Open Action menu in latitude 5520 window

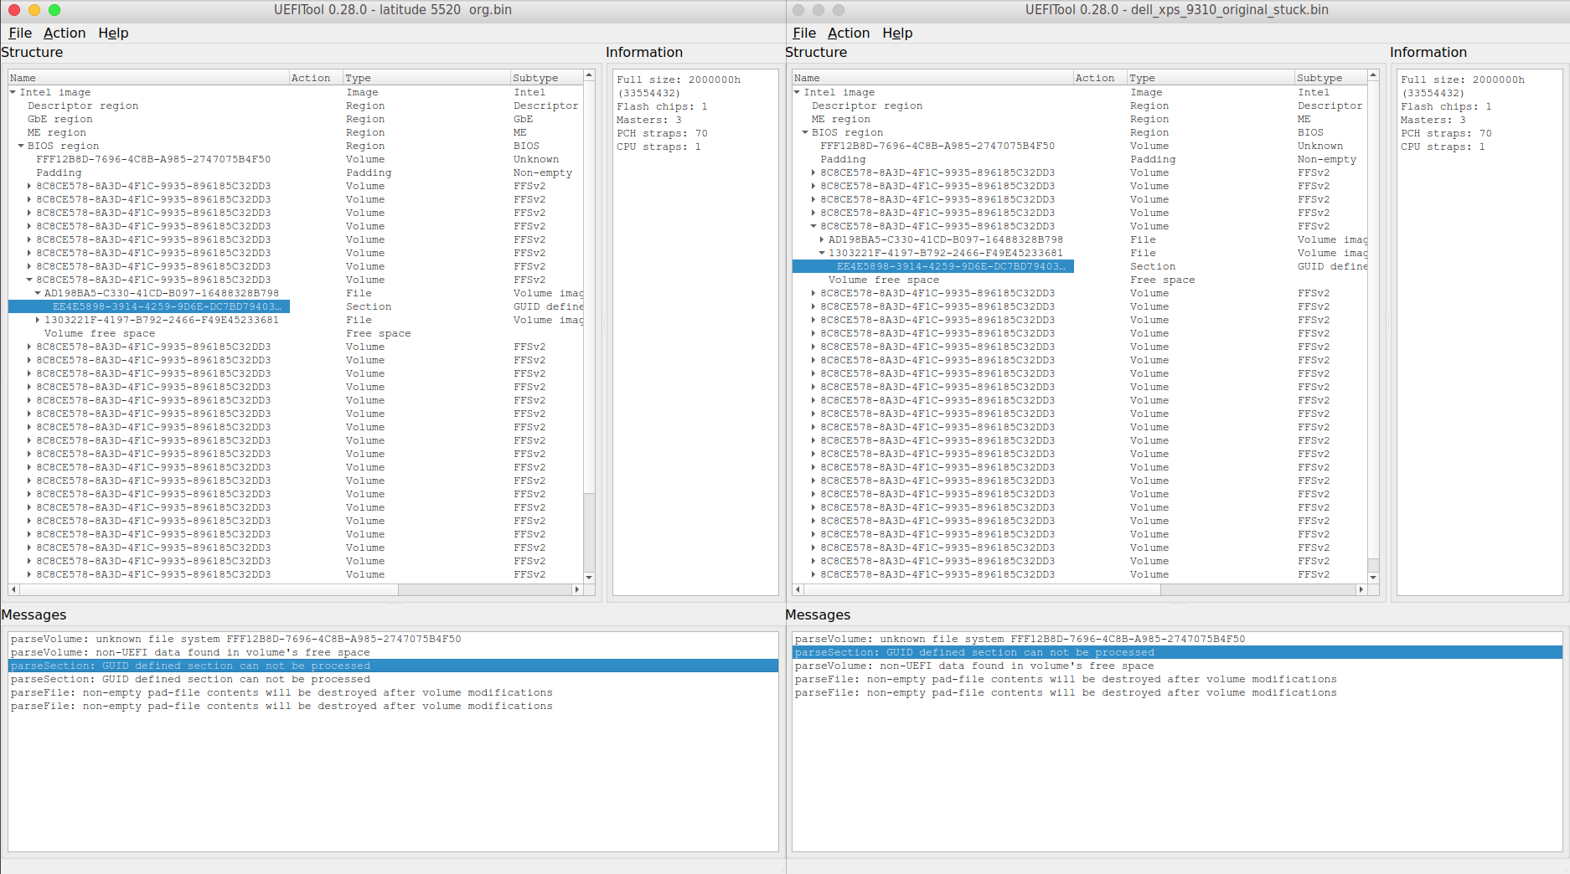click(x=65, y=33)
